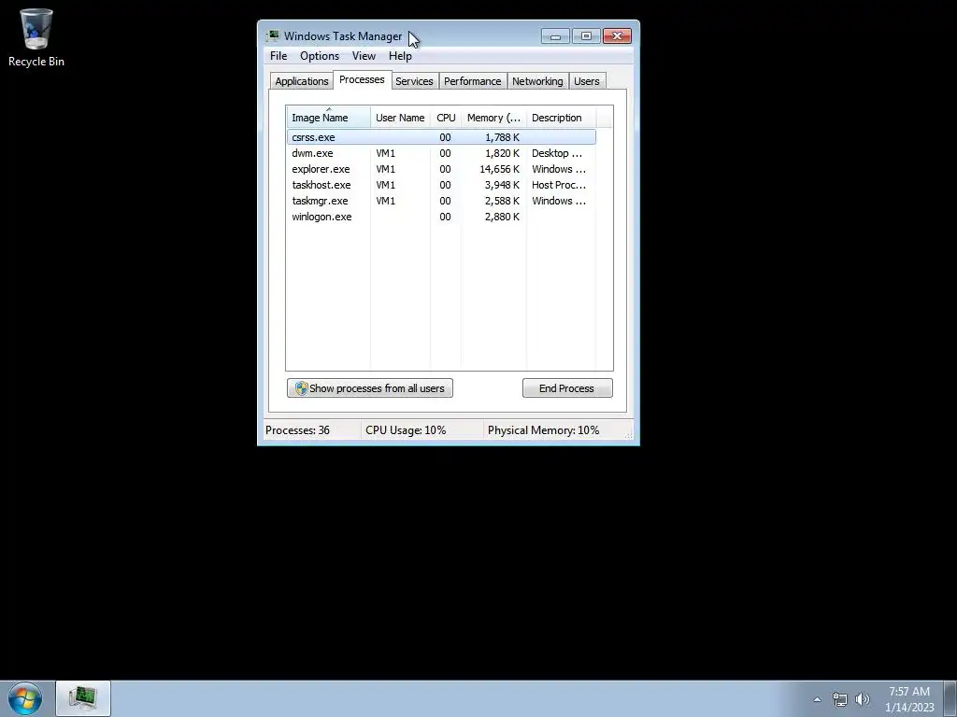The image size is (957, 717).
Task: Open the View menu
Action: [x=364, y=55]
